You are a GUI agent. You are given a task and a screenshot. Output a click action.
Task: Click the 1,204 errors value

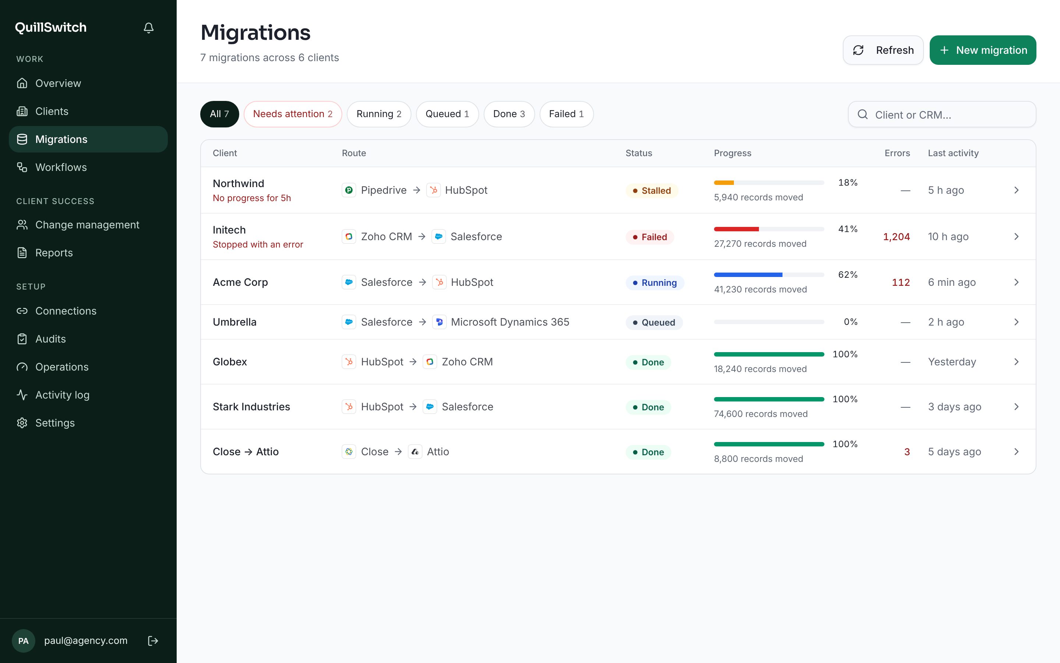(896, 237)
